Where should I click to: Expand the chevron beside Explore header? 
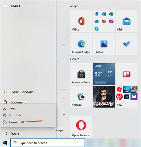pyautogui.click(x=64, y=60)
